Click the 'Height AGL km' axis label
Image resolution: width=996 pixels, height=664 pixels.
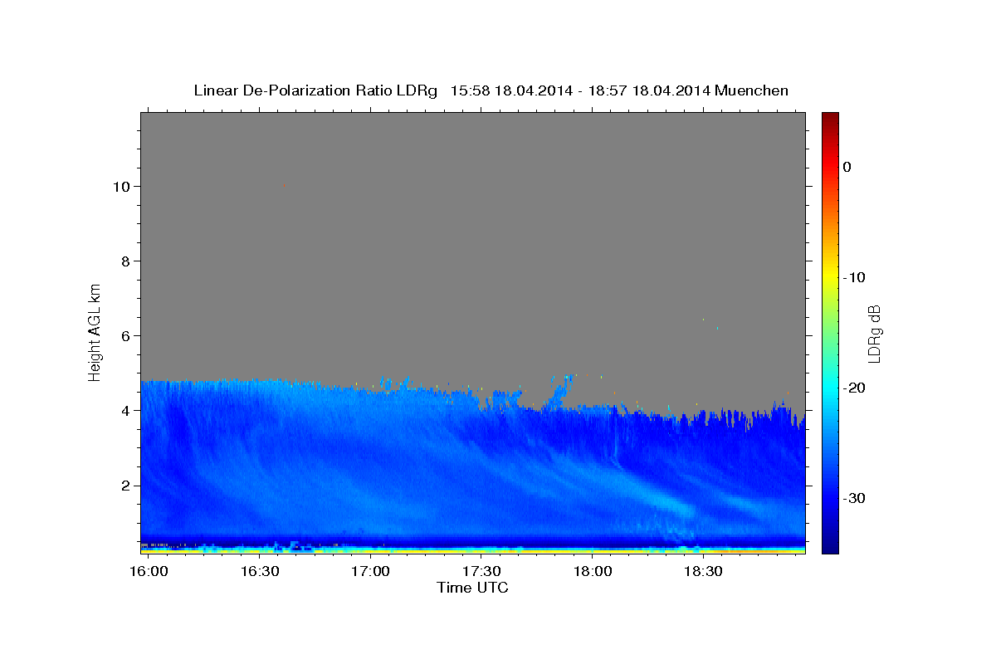tap(95, 331)
